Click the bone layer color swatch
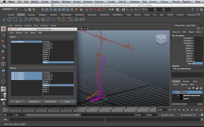204x127 pixels. (x=181, y=92)
